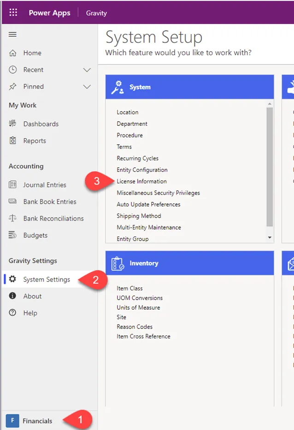Viewport: 294px width, 430px height.
Task: Open License Information link
Action: (x=141, y=181)
